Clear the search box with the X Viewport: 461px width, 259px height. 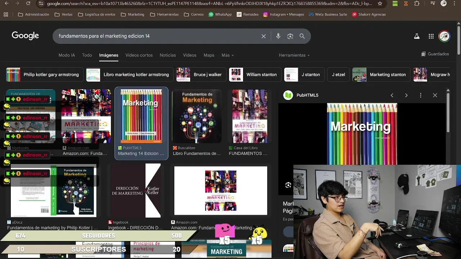pos(264,36)
